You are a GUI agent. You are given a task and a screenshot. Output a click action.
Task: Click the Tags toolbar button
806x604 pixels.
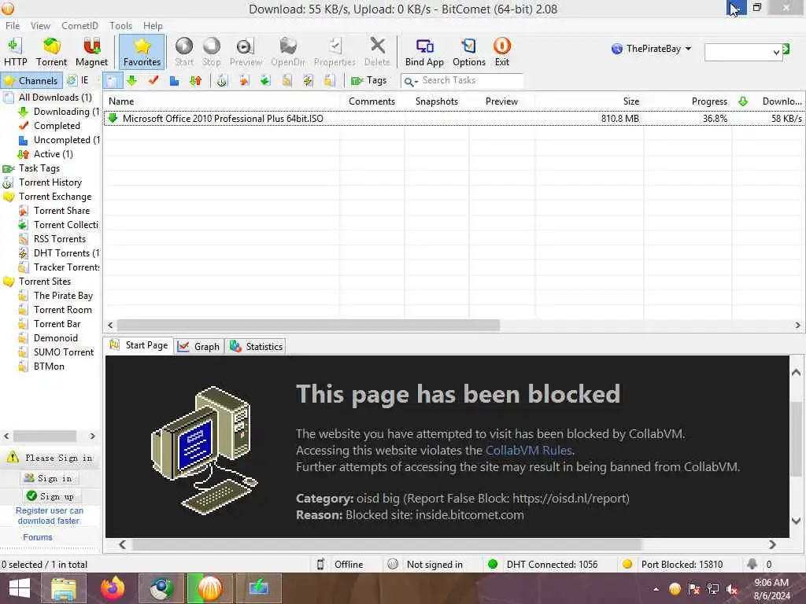click(x=368, y=81)
